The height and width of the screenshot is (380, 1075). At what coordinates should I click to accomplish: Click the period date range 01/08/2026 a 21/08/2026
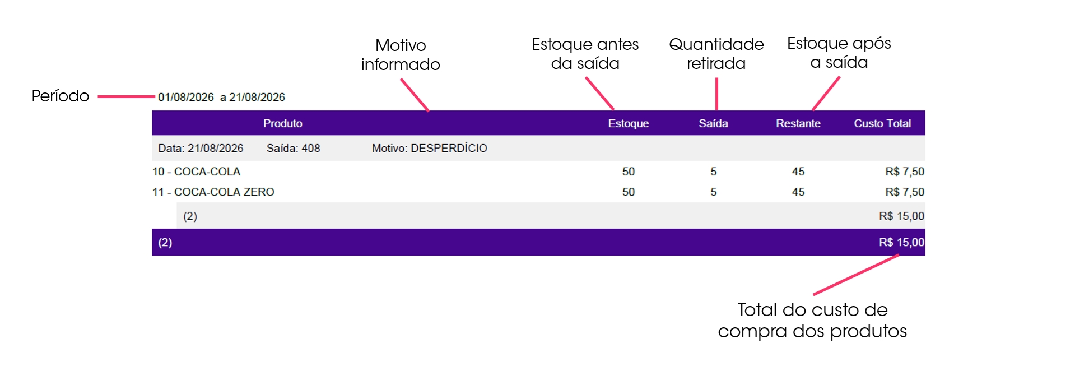[221, 97]
